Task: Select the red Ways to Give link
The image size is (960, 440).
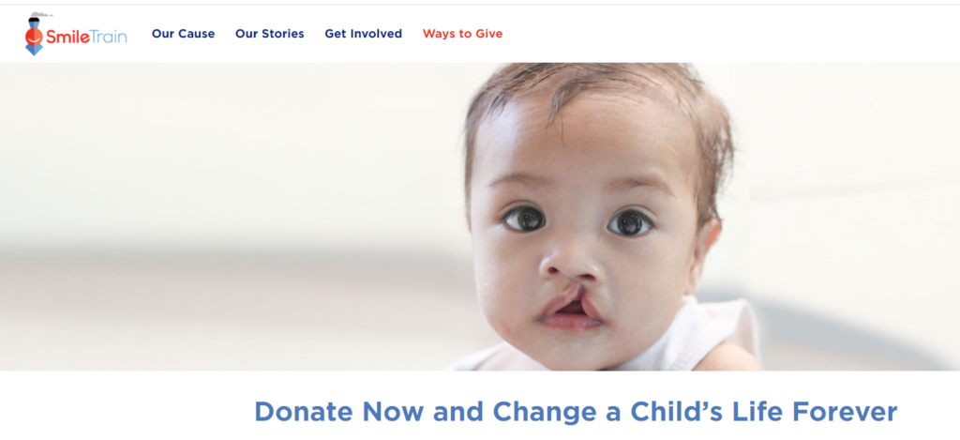Action: (462, 34)
